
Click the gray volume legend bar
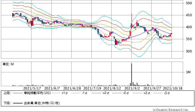click(x=18, y=103)
